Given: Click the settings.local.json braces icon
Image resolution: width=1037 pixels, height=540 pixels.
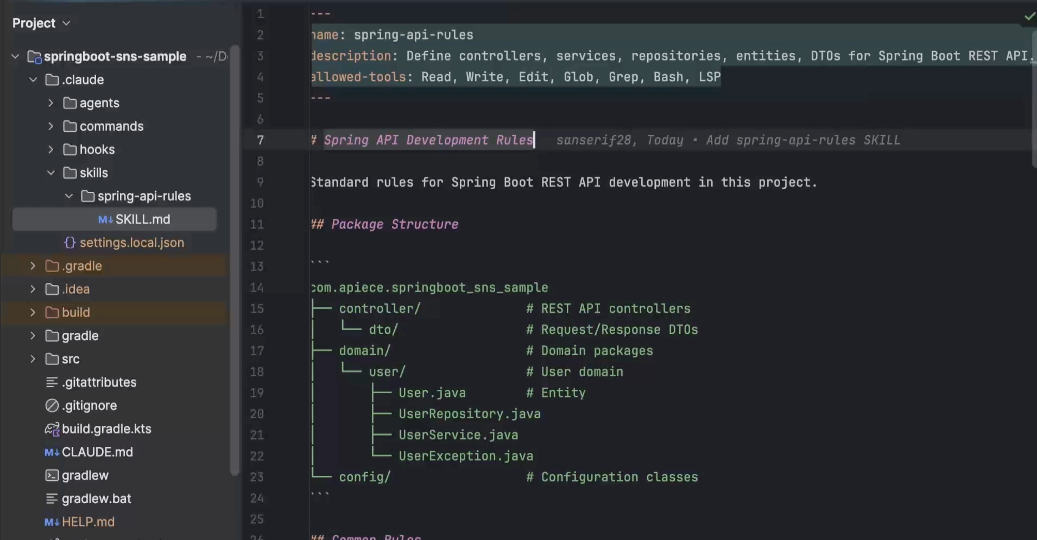Looking at the screenshot, I should tap(70, 243).
